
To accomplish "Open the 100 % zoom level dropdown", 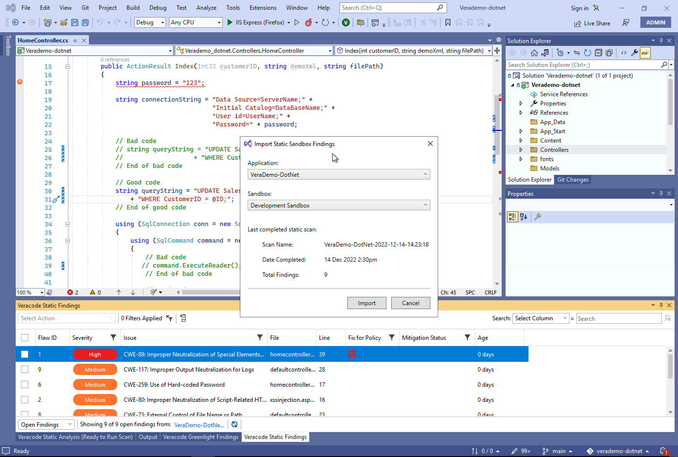I will pyautogui.click(x=30, y=292).
